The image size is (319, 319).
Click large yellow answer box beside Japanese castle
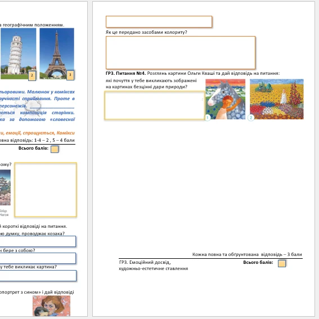46,190
